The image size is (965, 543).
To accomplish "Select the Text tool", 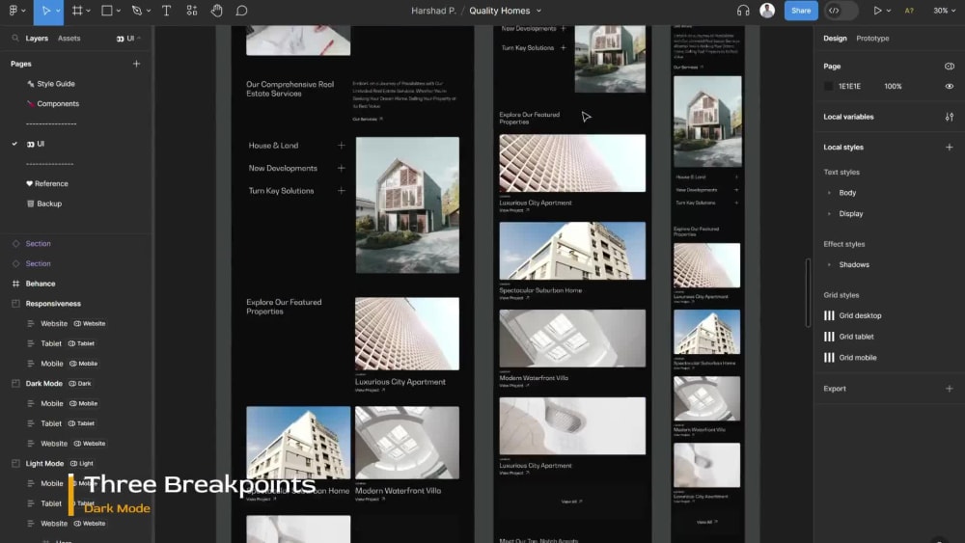I will click(x=166, y=11).
